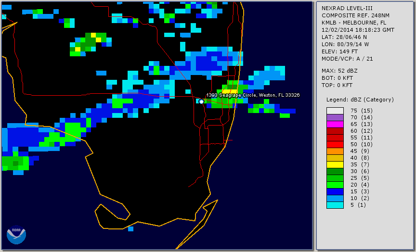Click the 'KMLB - MELBOURNE, FL' station text
The width and height of the screenshot is (416, 252).
(x=354, y=23)
